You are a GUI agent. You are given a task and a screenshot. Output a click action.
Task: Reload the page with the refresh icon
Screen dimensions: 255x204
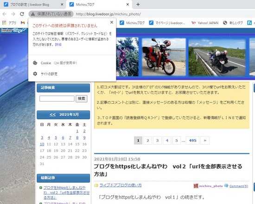(22, 14)
